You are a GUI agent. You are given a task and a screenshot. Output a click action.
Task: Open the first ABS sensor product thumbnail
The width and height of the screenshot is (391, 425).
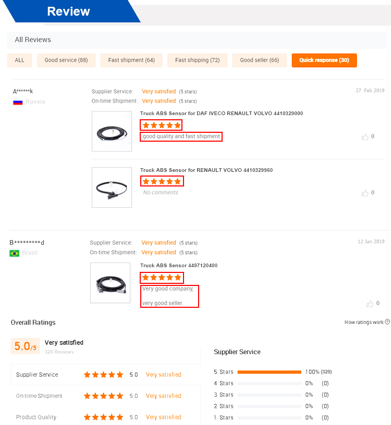point(112,131)
